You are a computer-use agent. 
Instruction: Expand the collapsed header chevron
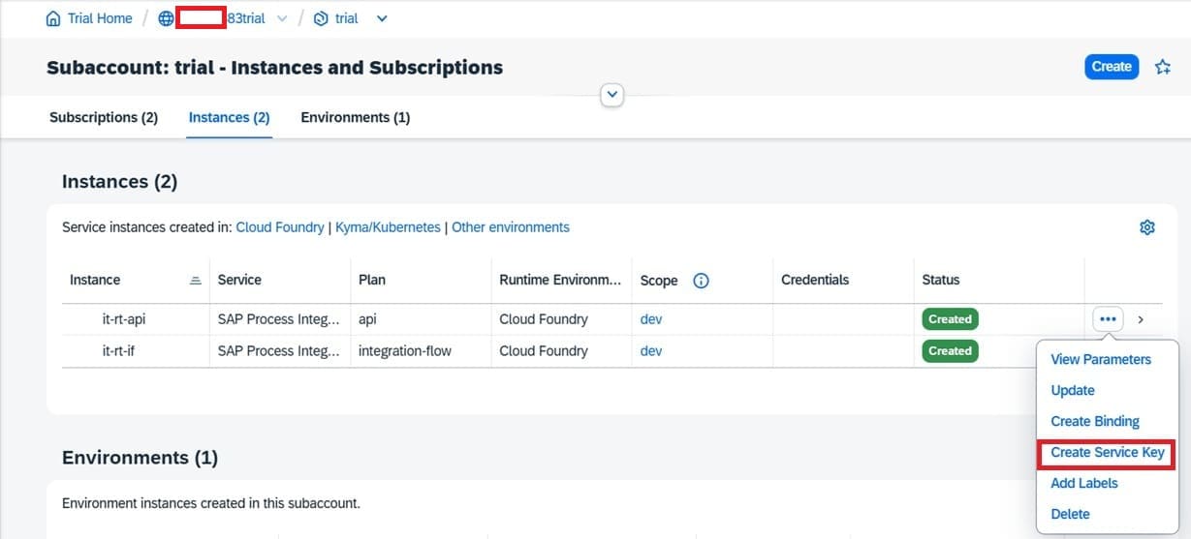(x=612, y=95)
